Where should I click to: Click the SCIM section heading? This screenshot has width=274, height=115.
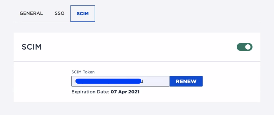click(x=32, y=47)
